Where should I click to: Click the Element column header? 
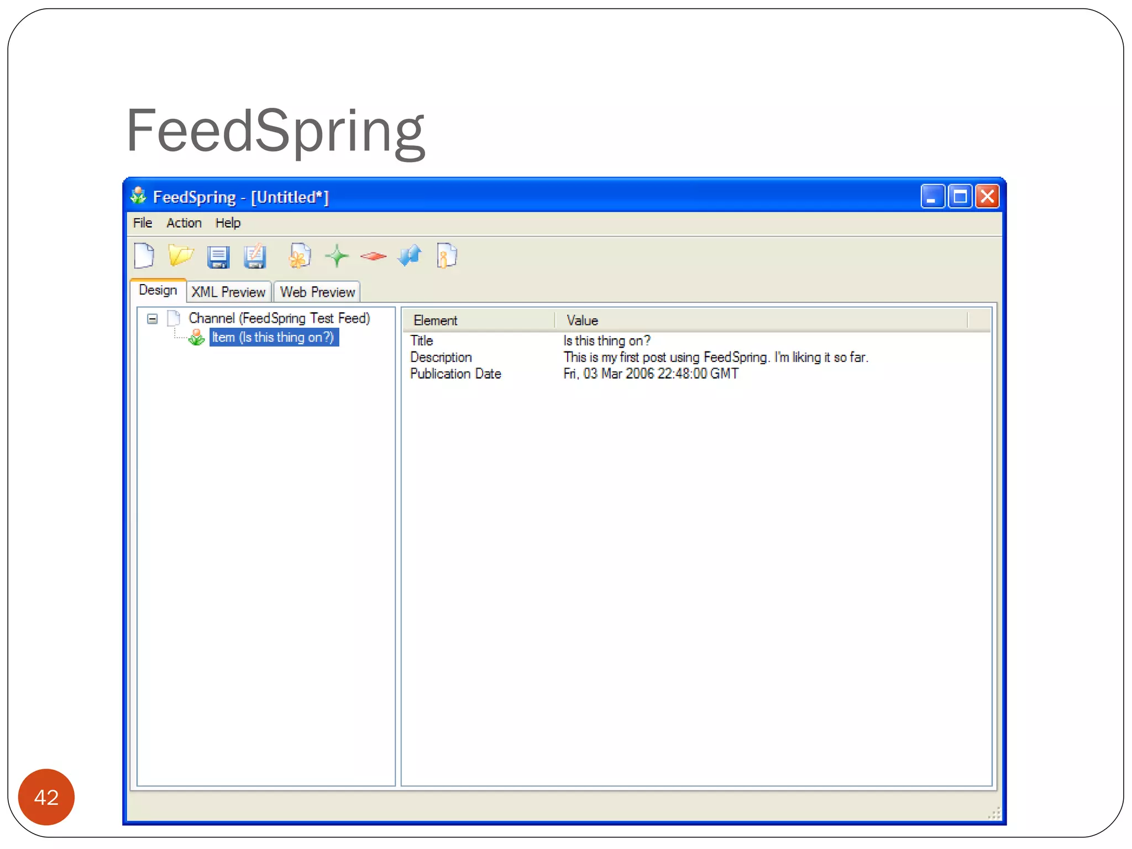(479, 321)
